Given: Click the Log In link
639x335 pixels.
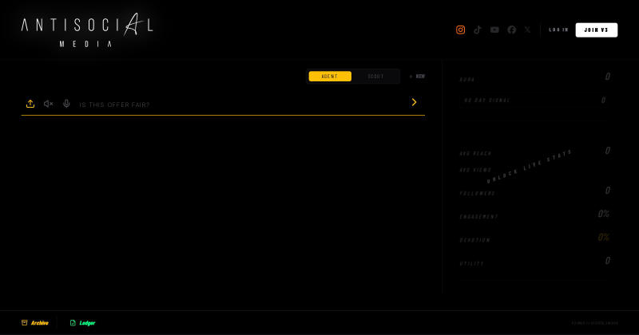Looking at the screenshot, I should click(558, 30).
